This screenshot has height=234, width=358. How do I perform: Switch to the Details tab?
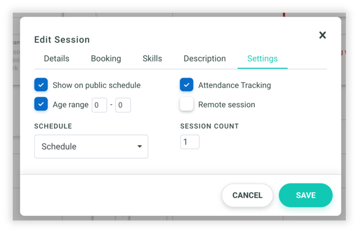tap(56, 59)
